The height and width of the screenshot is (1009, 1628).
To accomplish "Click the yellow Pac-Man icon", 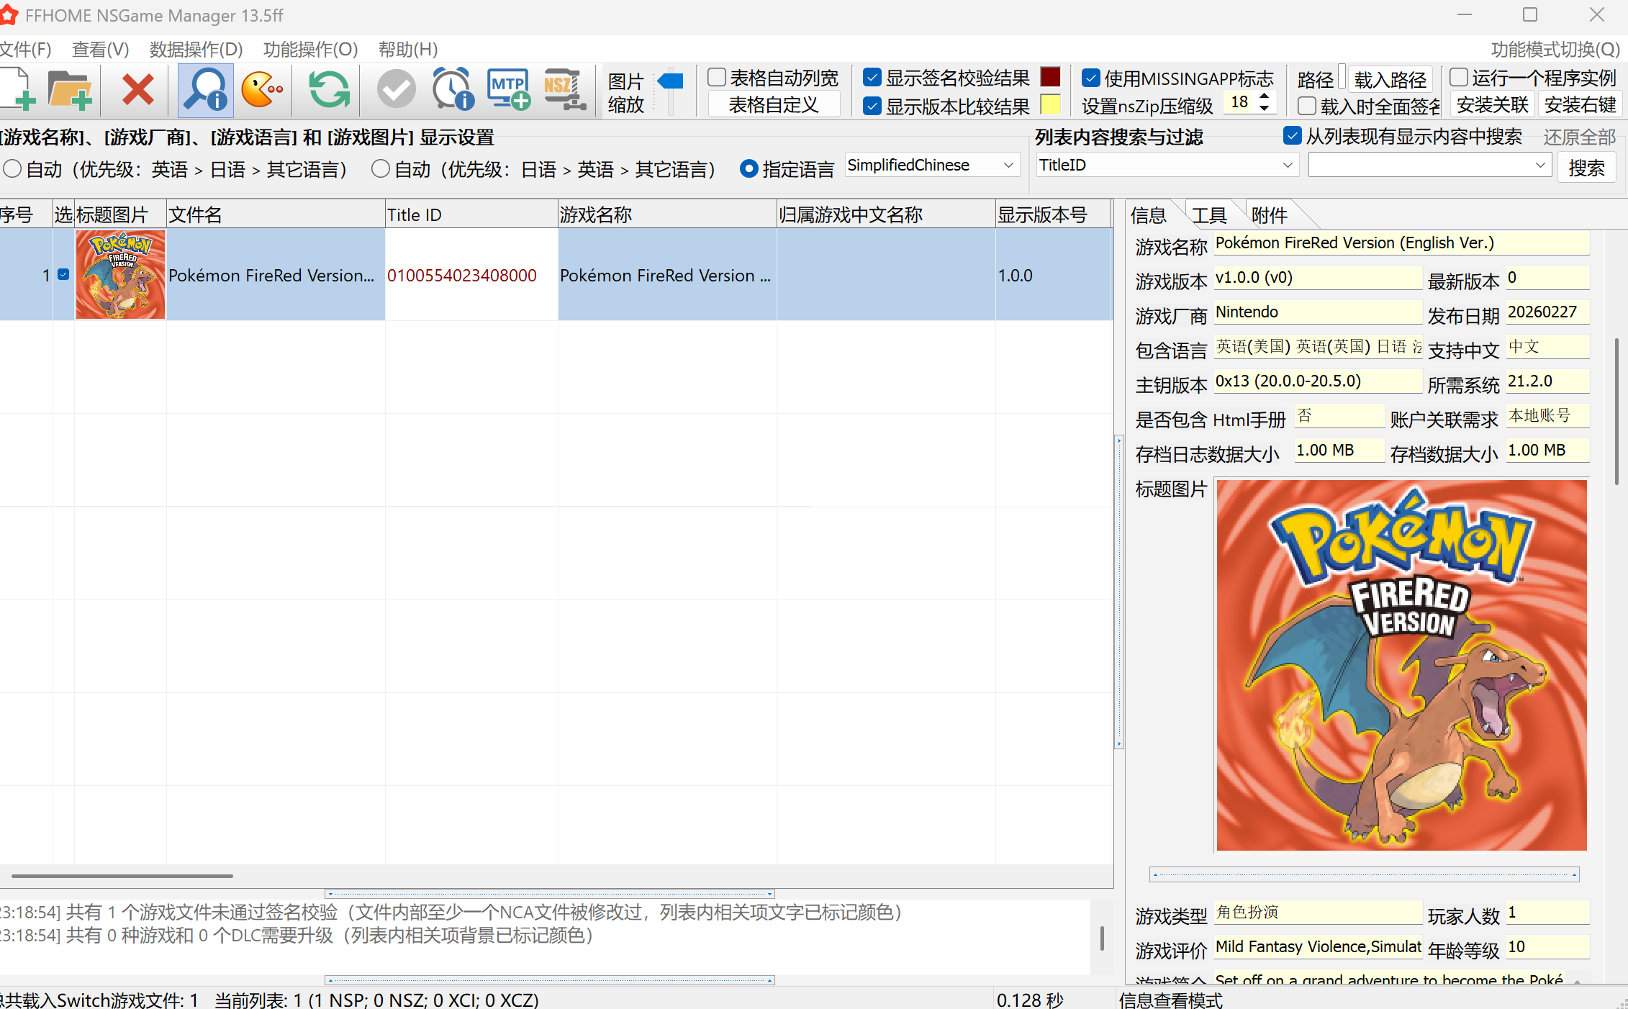I will [x=262, y=90].
